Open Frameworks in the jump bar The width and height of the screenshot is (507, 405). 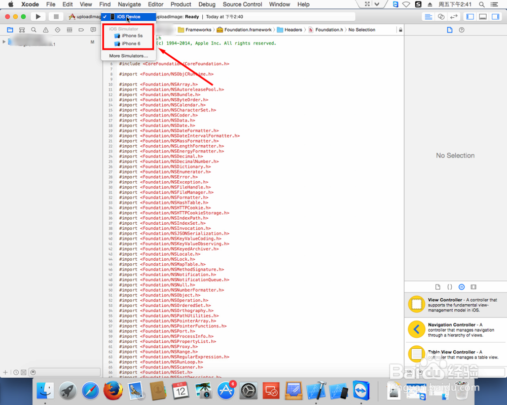(194, 30)
